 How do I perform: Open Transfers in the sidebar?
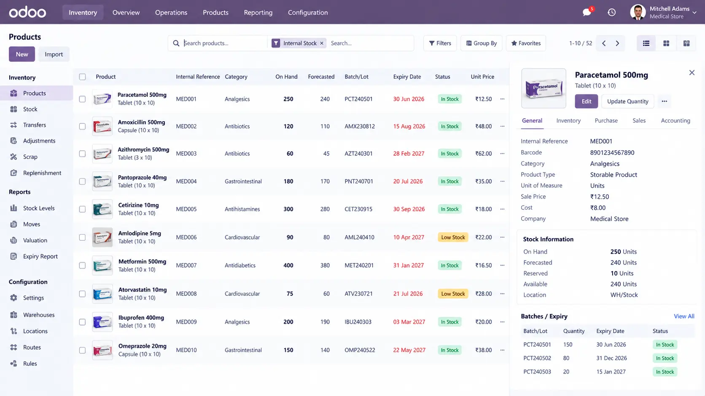click(36, 125)
